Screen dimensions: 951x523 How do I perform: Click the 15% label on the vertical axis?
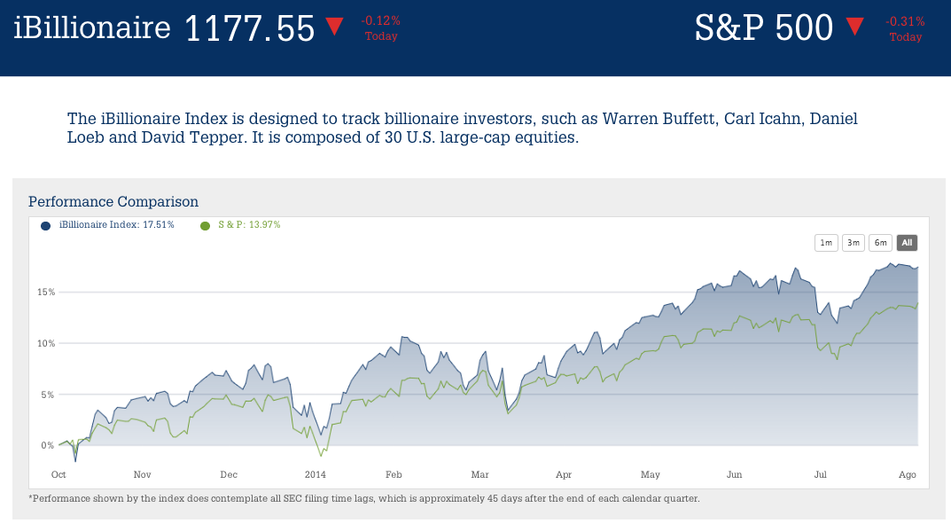(46, 292)
